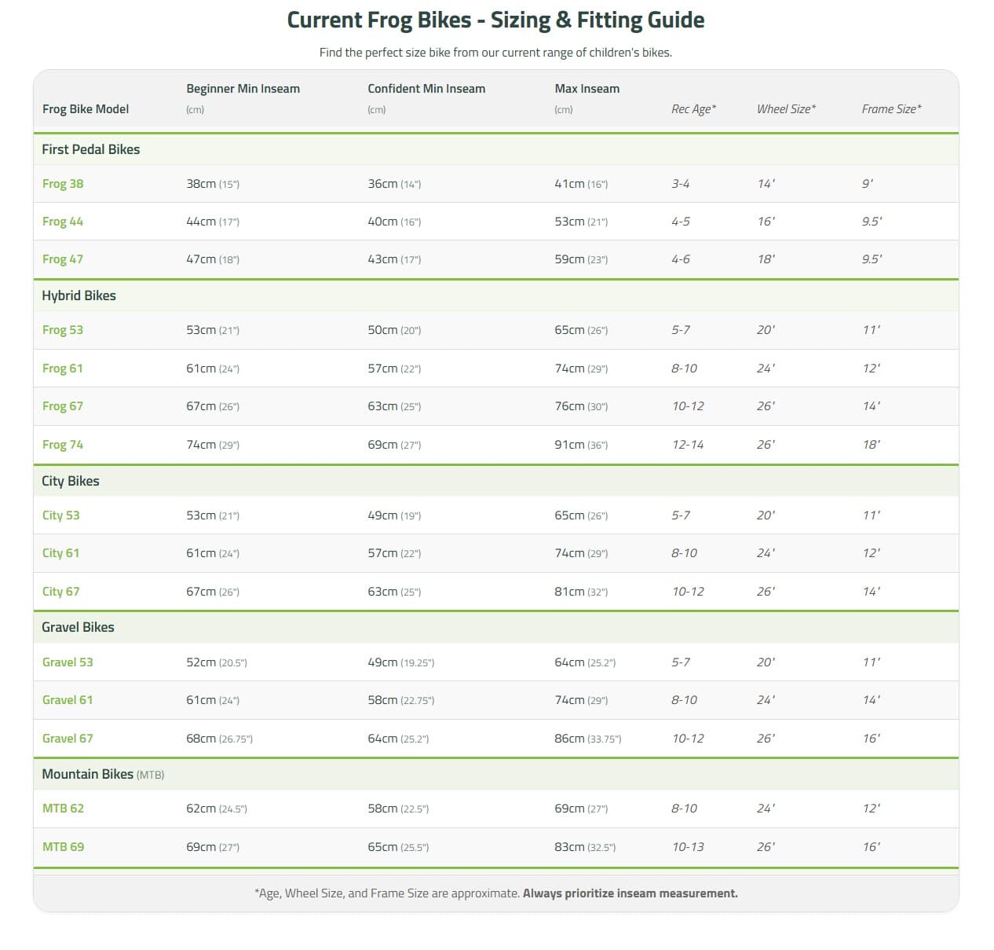
Task: Open the Gravel 53 bike link
Action: click(68, 662)
